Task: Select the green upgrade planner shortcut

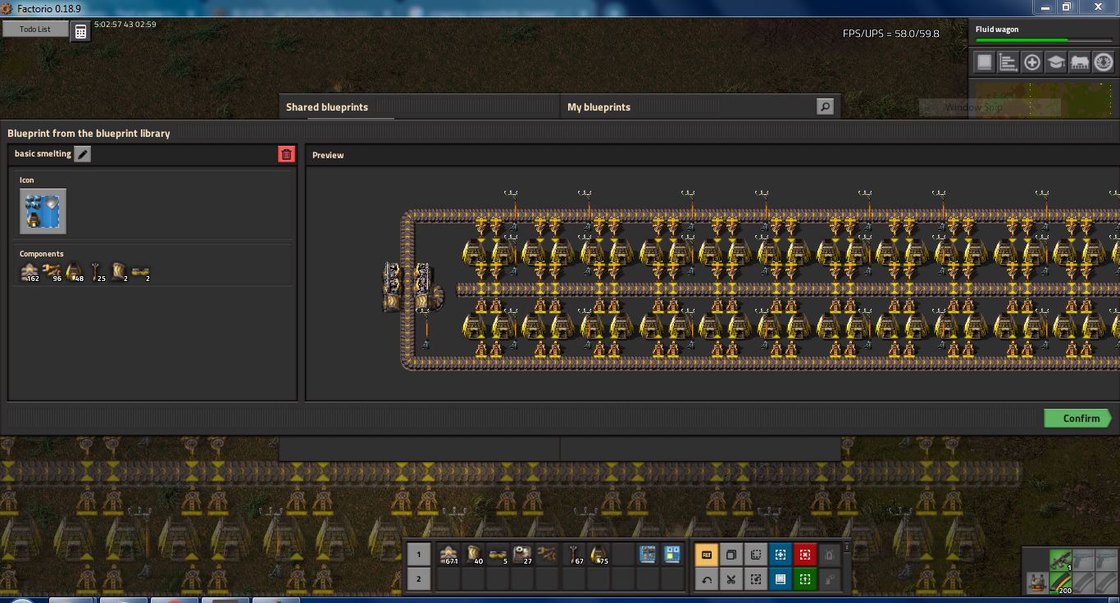Action: (805, 579)
